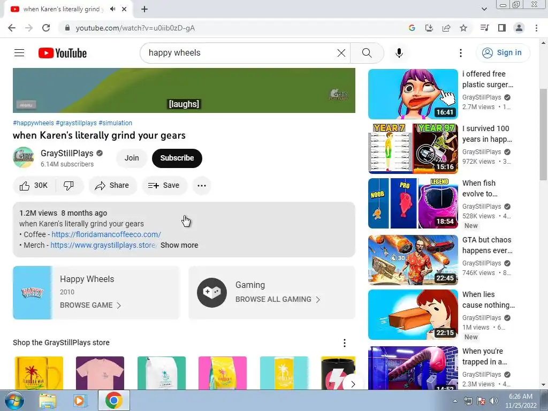This screenshot has width=548, height=411.
Task: Dislike the video with thumbs down
Action: [69, 186]
